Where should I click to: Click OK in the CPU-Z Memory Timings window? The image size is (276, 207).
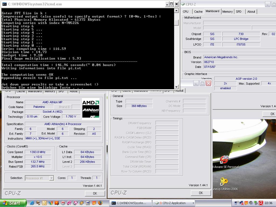[x=201, y=193]
